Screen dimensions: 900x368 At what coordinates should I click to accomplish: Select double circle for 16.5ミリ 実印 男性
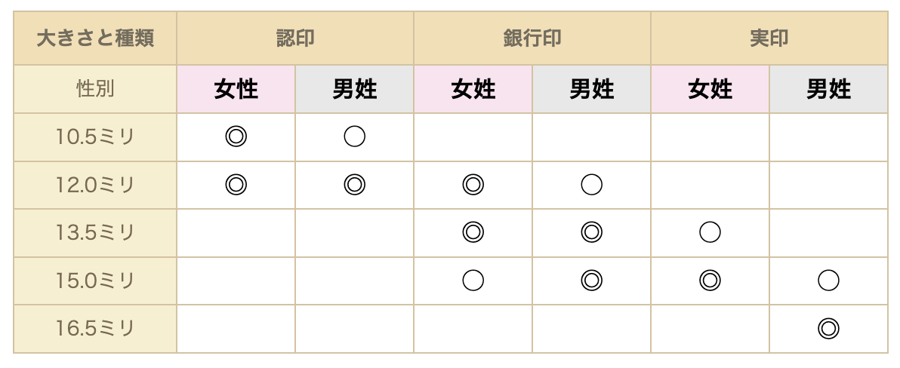pos(829,329)
